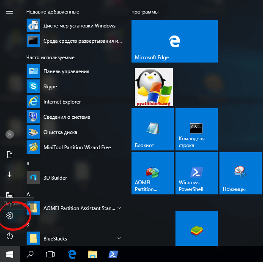Open File Explorer from the Start sidebar

click(x=10, y=195)
